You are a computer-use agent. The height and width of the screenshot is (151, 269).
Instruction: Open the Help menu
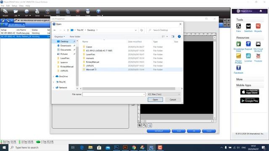click(28, 6)
